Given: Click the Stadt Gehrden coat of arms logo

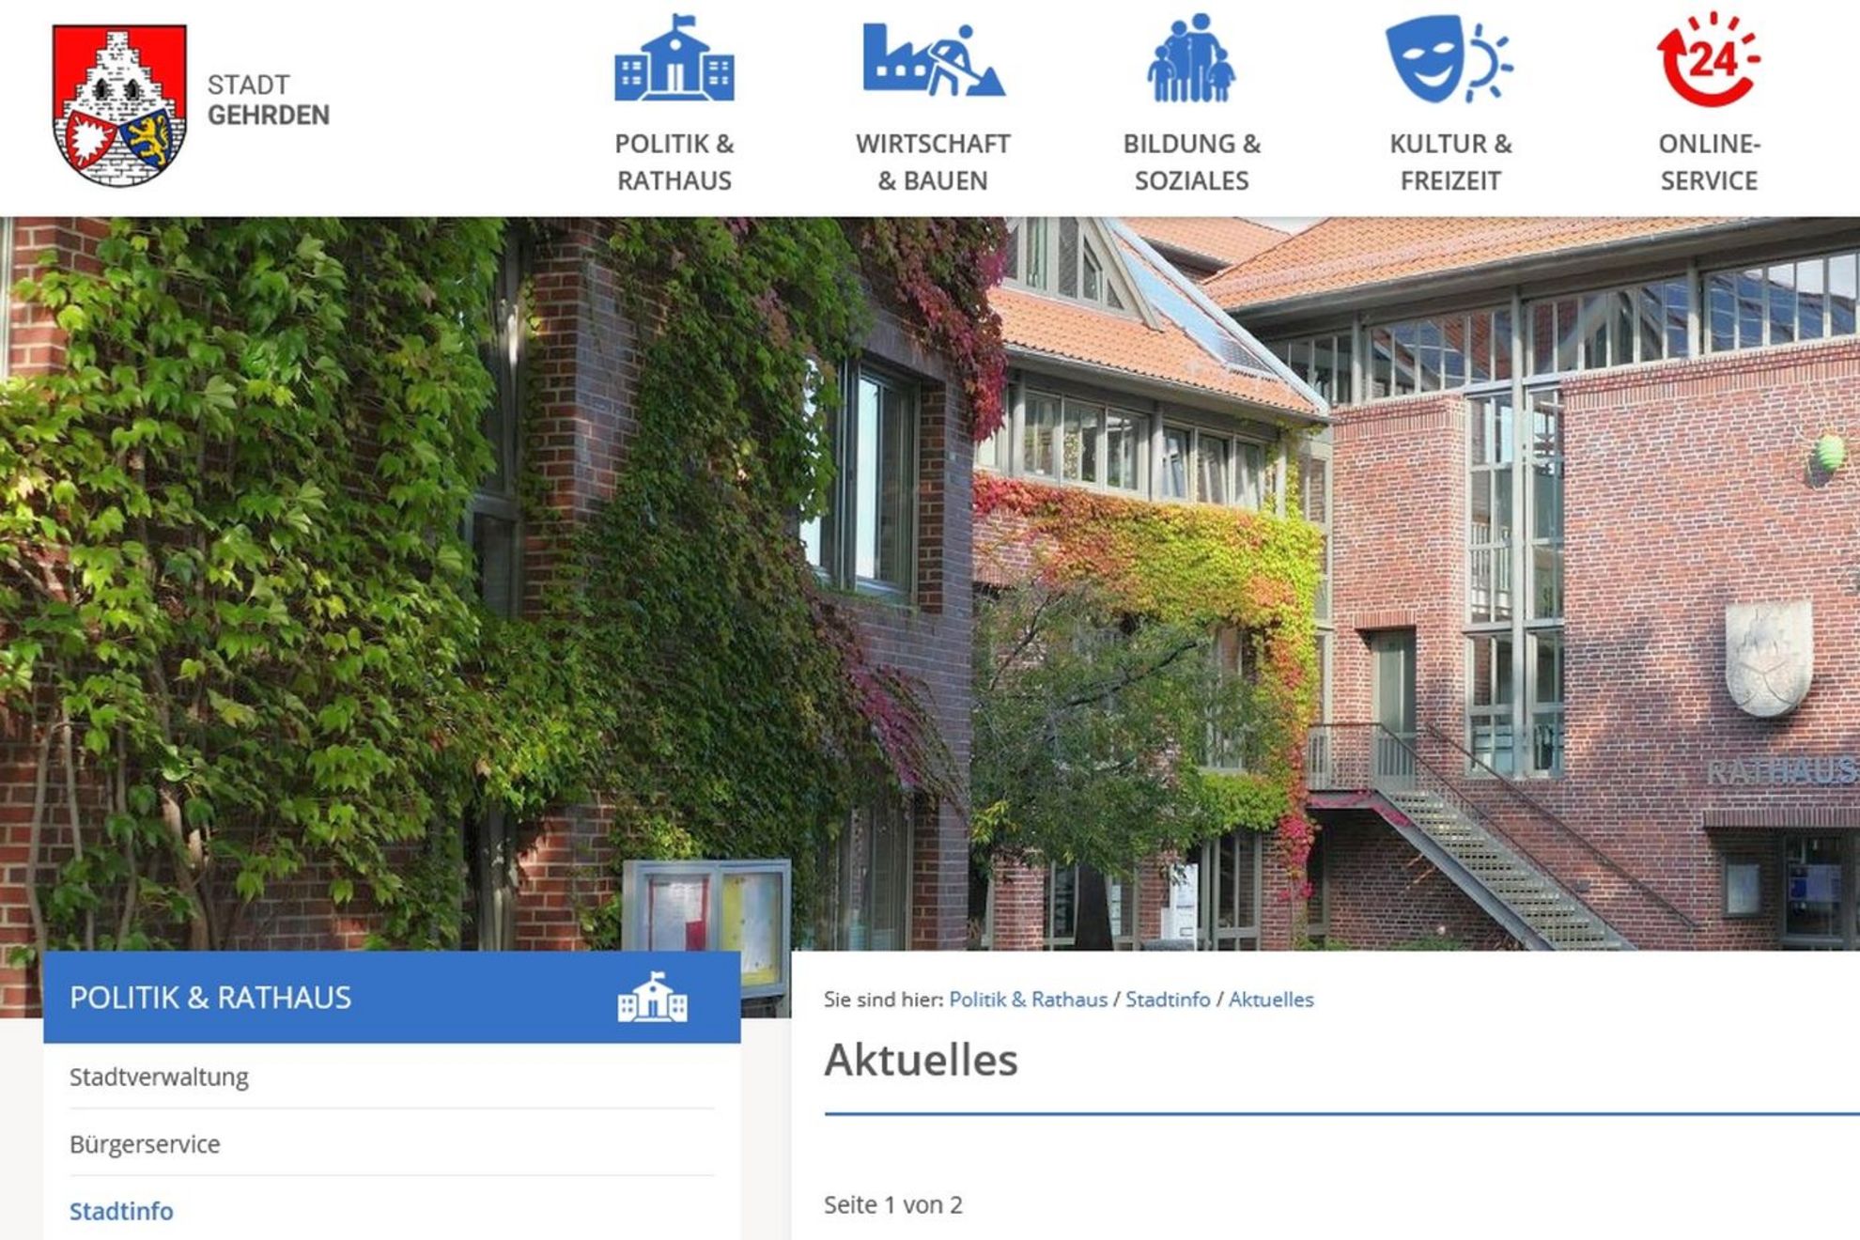Looking at the screenshot, I should coord(119,105).
